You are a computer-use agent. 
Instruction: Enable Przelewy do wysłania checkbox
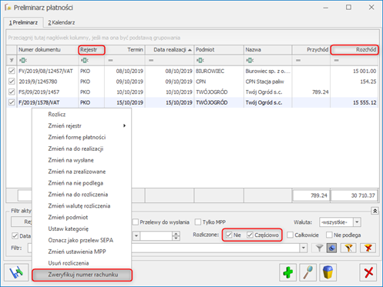pyautogui.click(x=136, y=222)
